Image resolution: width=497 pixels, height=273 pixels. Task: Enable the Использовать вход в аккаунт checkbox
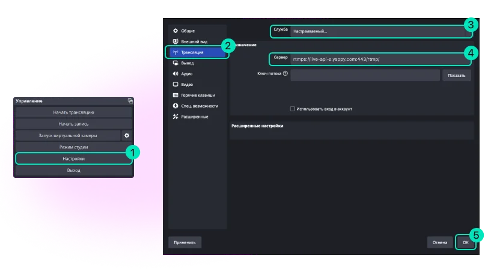[x=293, y=109]
